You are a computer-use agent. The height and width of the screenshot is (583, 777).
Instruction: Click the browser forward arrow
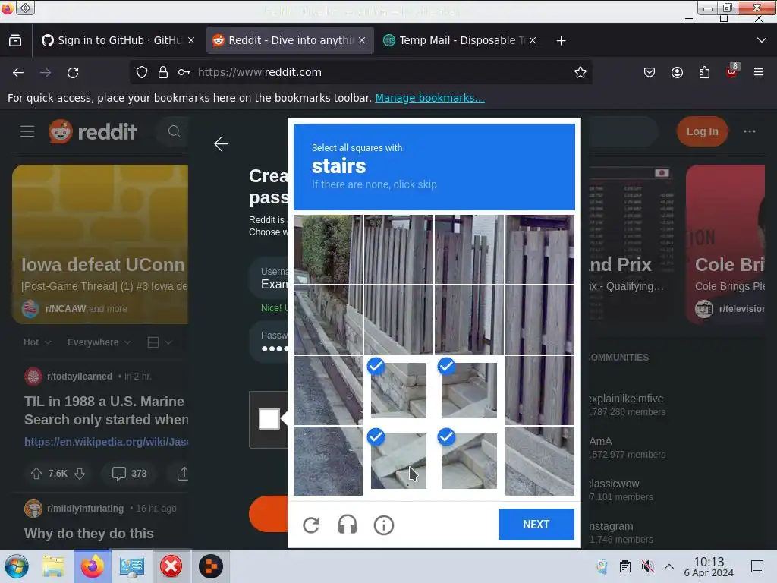click(46, 72)
